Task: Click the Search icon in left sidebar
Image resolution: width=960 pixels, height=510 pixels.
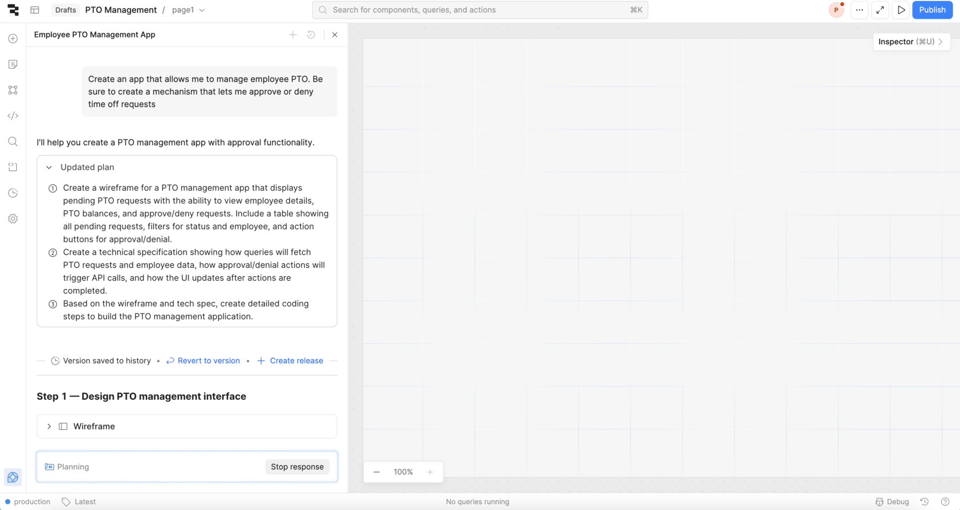Action: pos(13,141)
